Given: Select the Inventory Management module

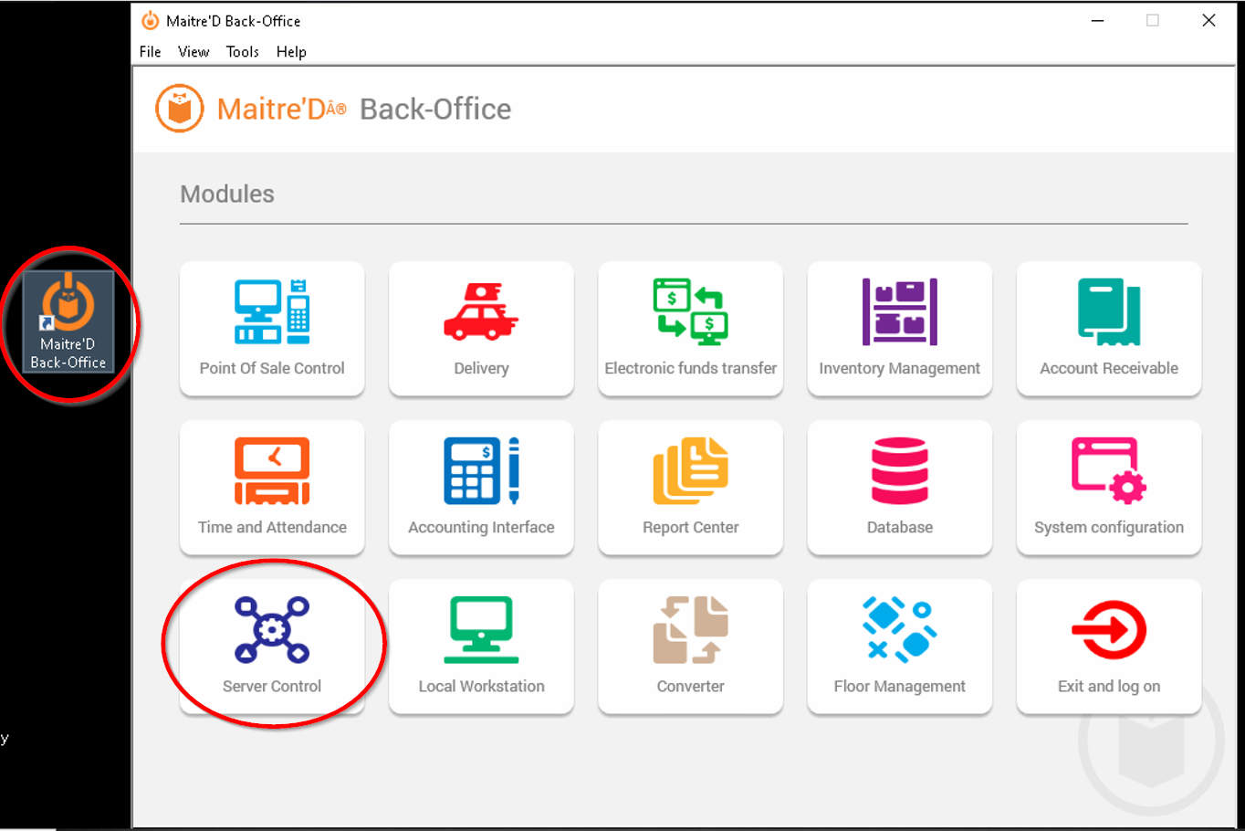Looking at the screenshot, I should point(899,329).
